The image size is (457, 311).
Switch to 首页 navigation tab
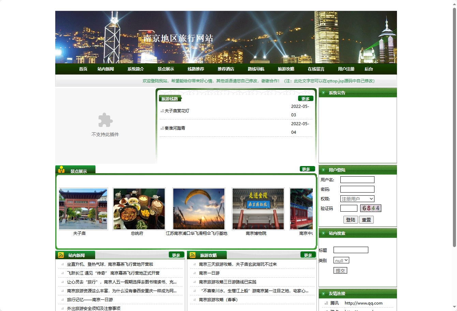(x=83, y=69)
